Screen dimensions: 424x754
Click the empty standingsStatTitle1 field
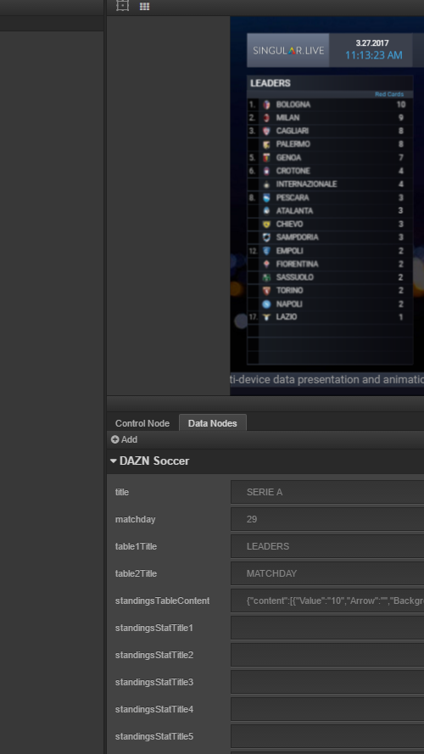coord(327,628)
